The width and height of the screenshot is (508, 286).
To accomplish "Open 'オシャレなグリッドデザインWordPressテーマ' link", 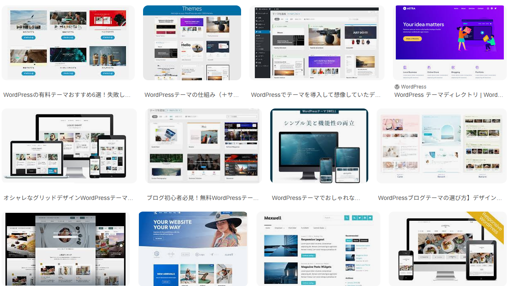I will (x=68, y=198).
